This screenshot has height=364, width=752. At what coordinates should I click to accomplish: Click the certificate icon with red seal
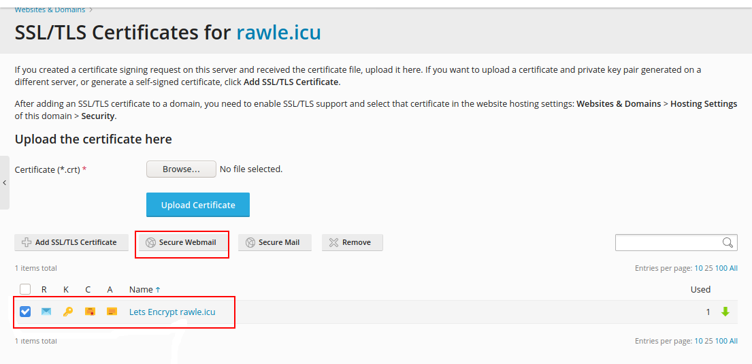90,312
